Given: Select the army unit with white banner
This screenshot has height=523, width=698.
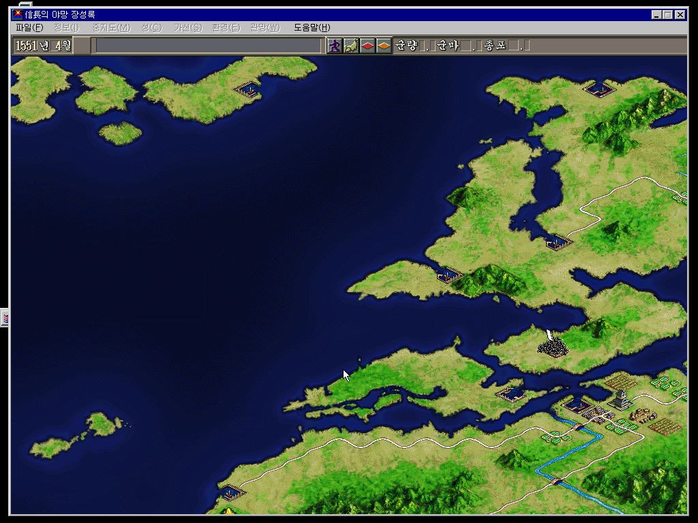Looking at the screenshot, I should 552,345.
